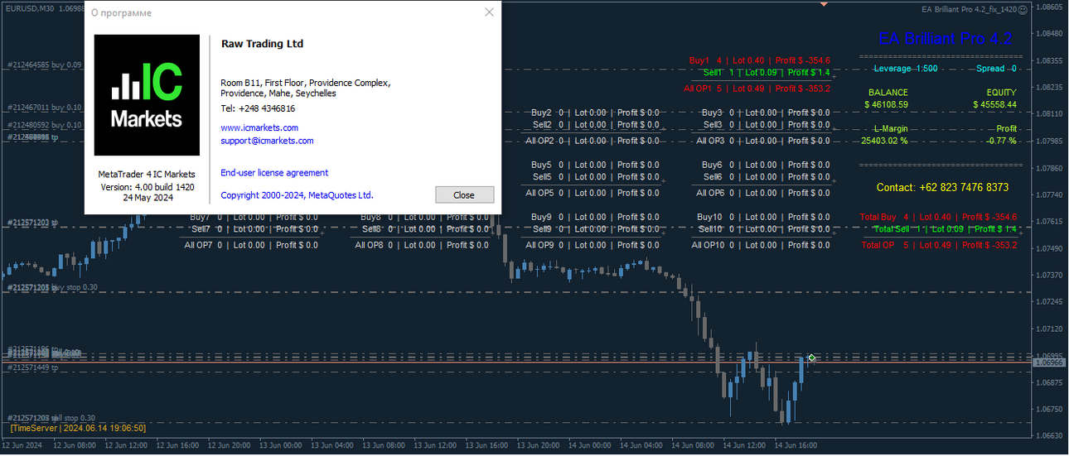Screen dimensions: 1069x456
Task: Click the Copyright MetaQuotes Ltd. link
Action: [297, 195]
